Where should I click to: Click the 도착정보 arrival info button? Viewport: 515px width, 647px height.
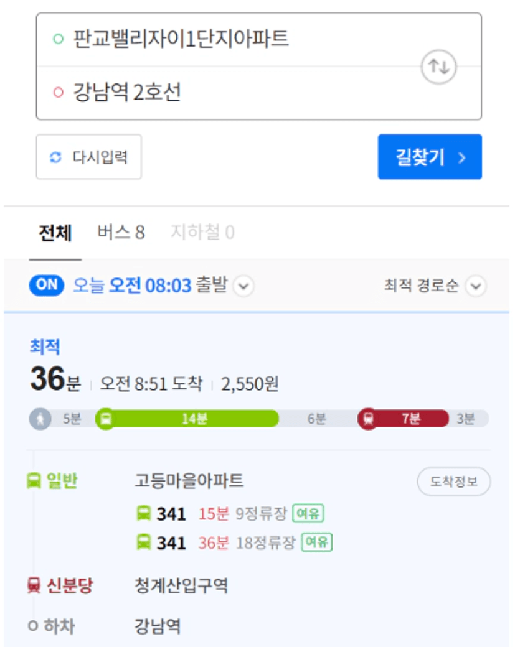point(453,482)
